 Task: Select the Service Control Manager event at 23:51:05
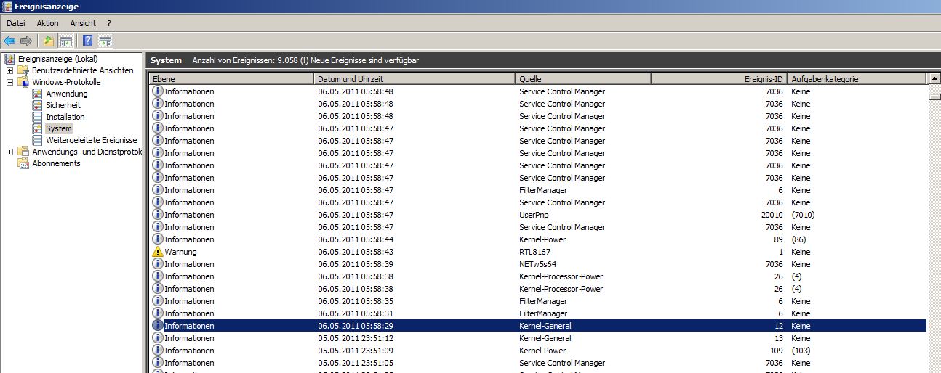538,363
